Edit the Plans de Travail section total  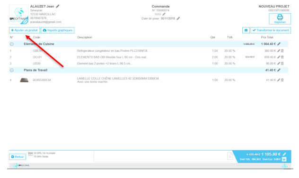pos(279,70)
